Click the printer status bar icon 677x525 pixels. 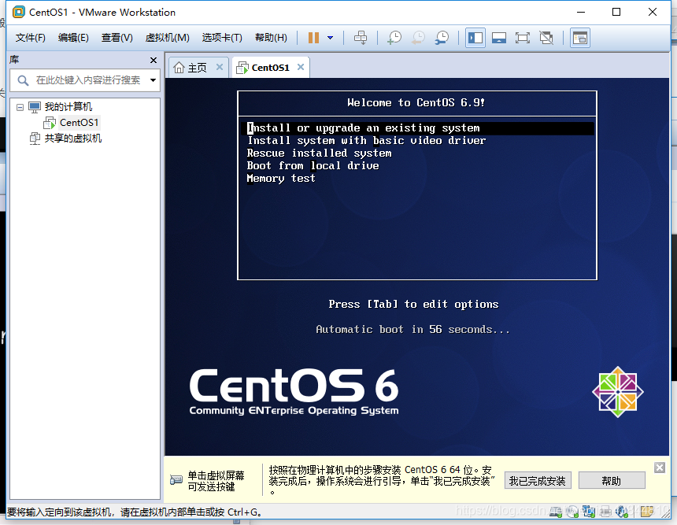(x=605, y=512)
